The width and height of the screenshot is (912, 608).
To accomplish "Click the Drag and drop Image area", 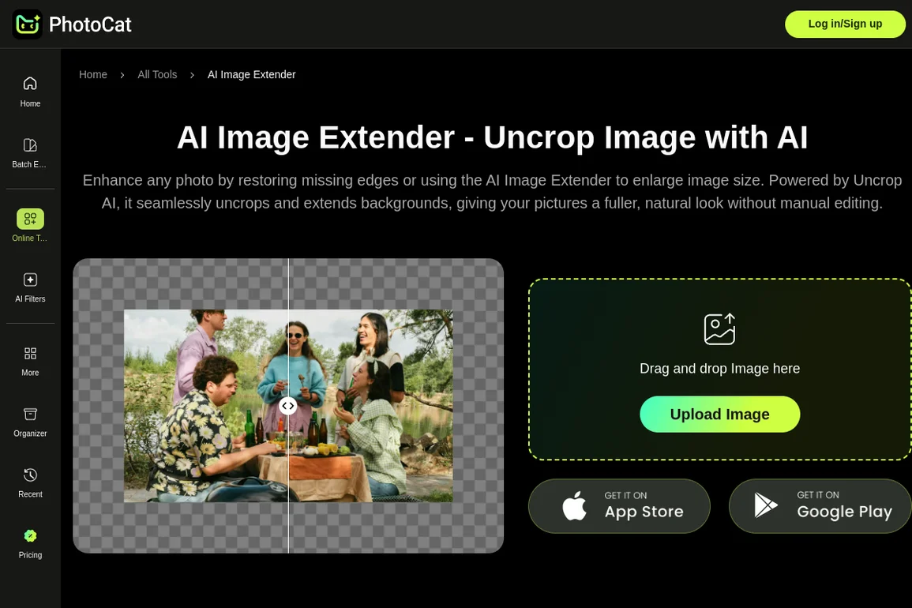I will click(x=719, y=369).
